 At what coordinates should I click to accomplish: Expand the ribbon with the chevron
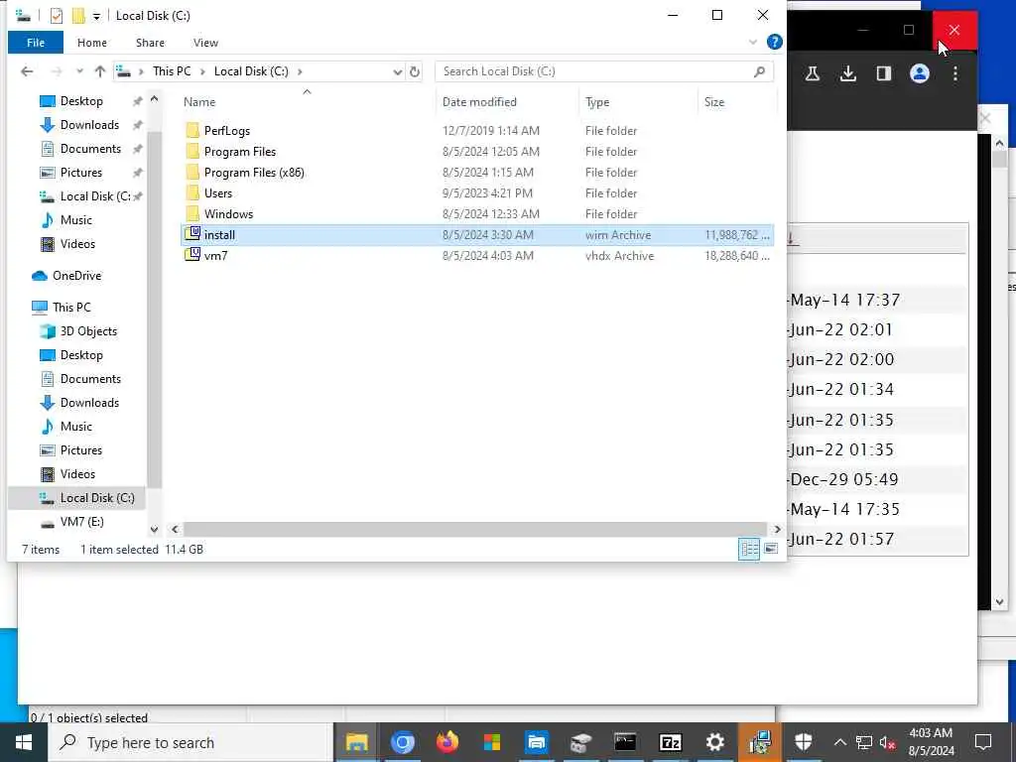(x=753, y=42)
